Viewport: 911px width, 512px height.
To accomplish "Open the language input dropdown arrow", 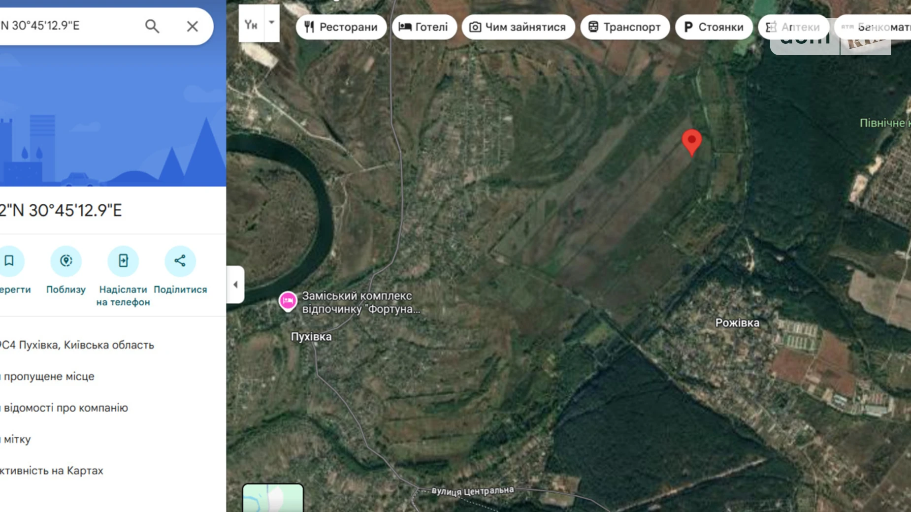I will pos(271,23).
